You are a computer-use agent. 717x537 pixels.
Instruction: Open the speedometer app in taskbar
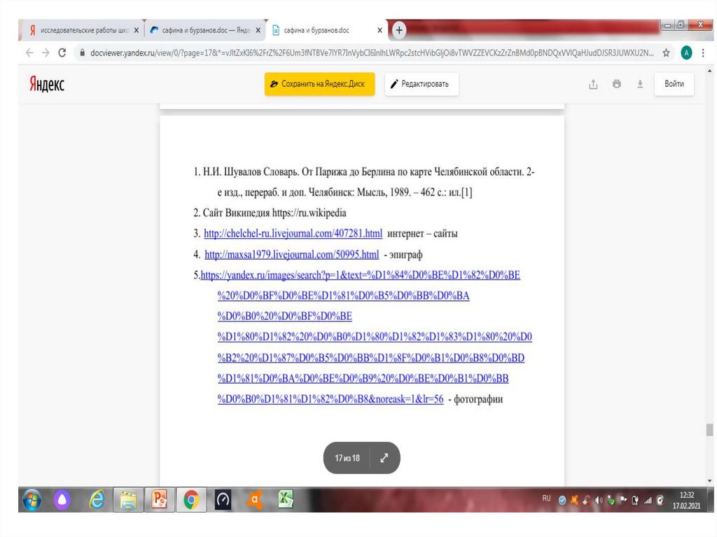coord(223,499)
